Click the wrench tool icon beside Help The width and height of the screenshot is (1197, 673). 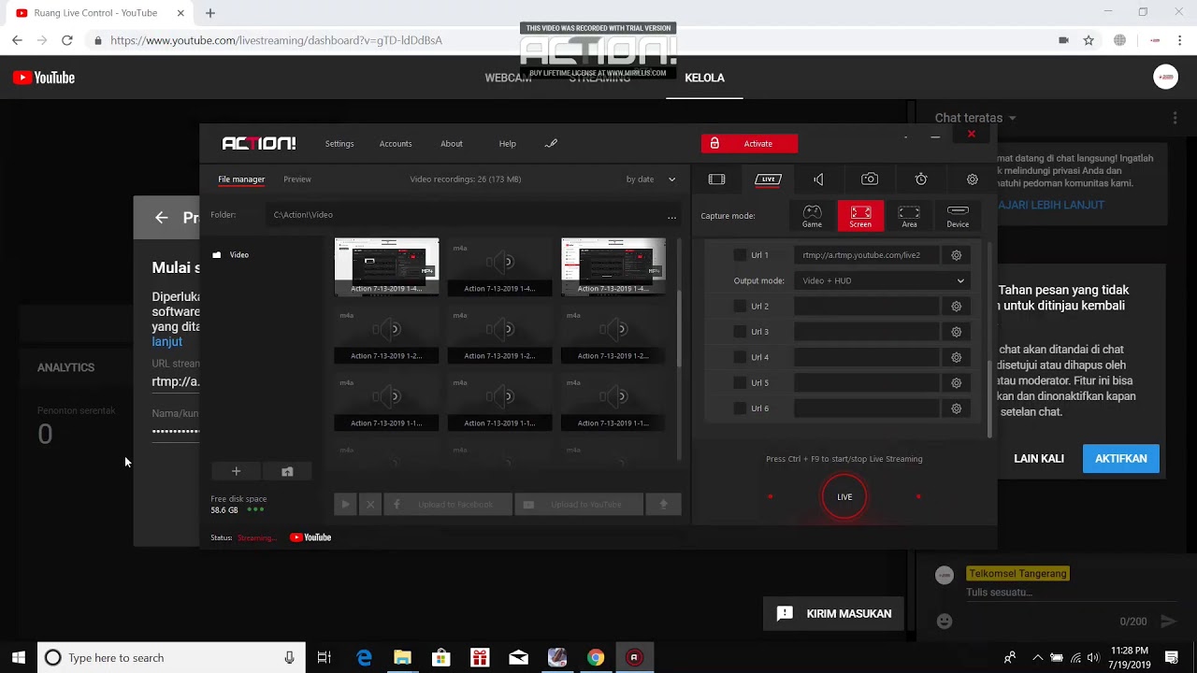coord(551,144)
